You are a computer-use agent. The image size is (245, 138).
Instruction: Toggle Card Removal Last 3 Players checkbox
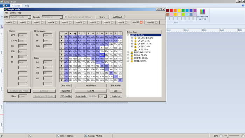tap(66, 17)
